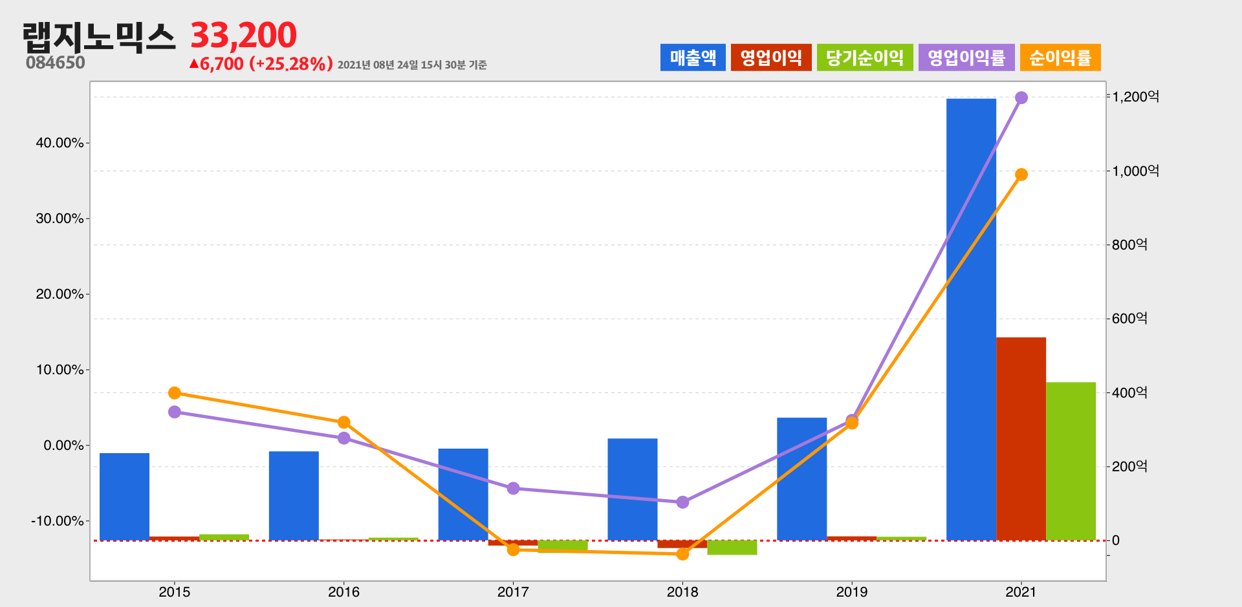This screenshot has width=1242, height=607.
Task: Select the 2017 blue revenue bar
Action: click(x=463, y=495)
